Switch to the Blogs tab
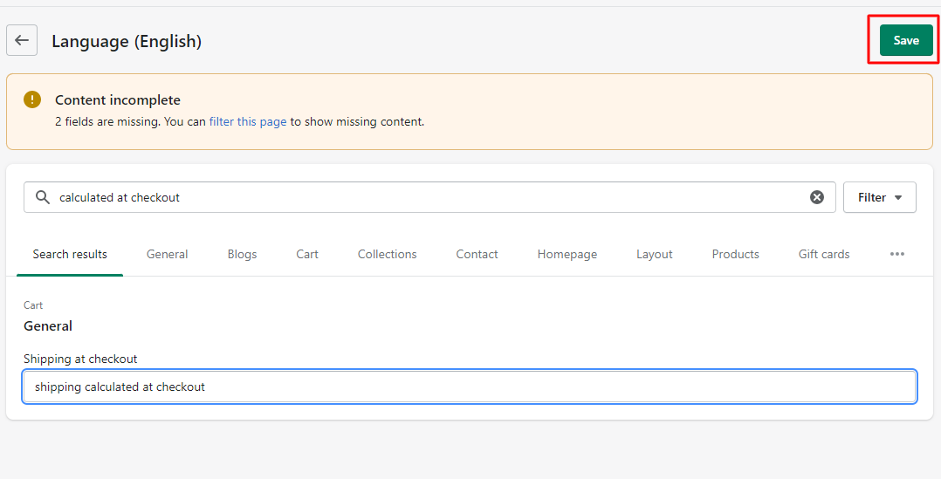This screenshot has height=479, width=941. click(242, 254)
